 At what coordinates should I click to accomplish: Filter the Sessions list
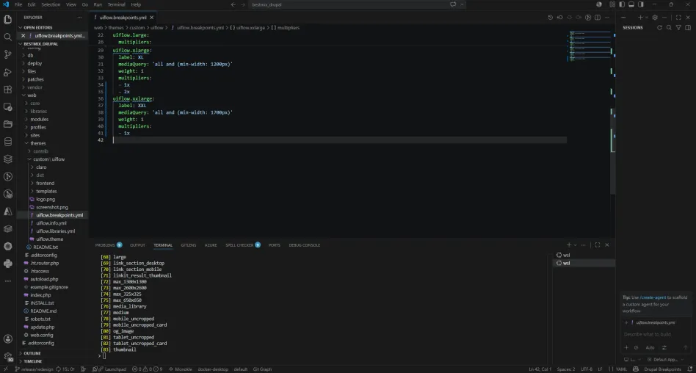click(678, 27)
